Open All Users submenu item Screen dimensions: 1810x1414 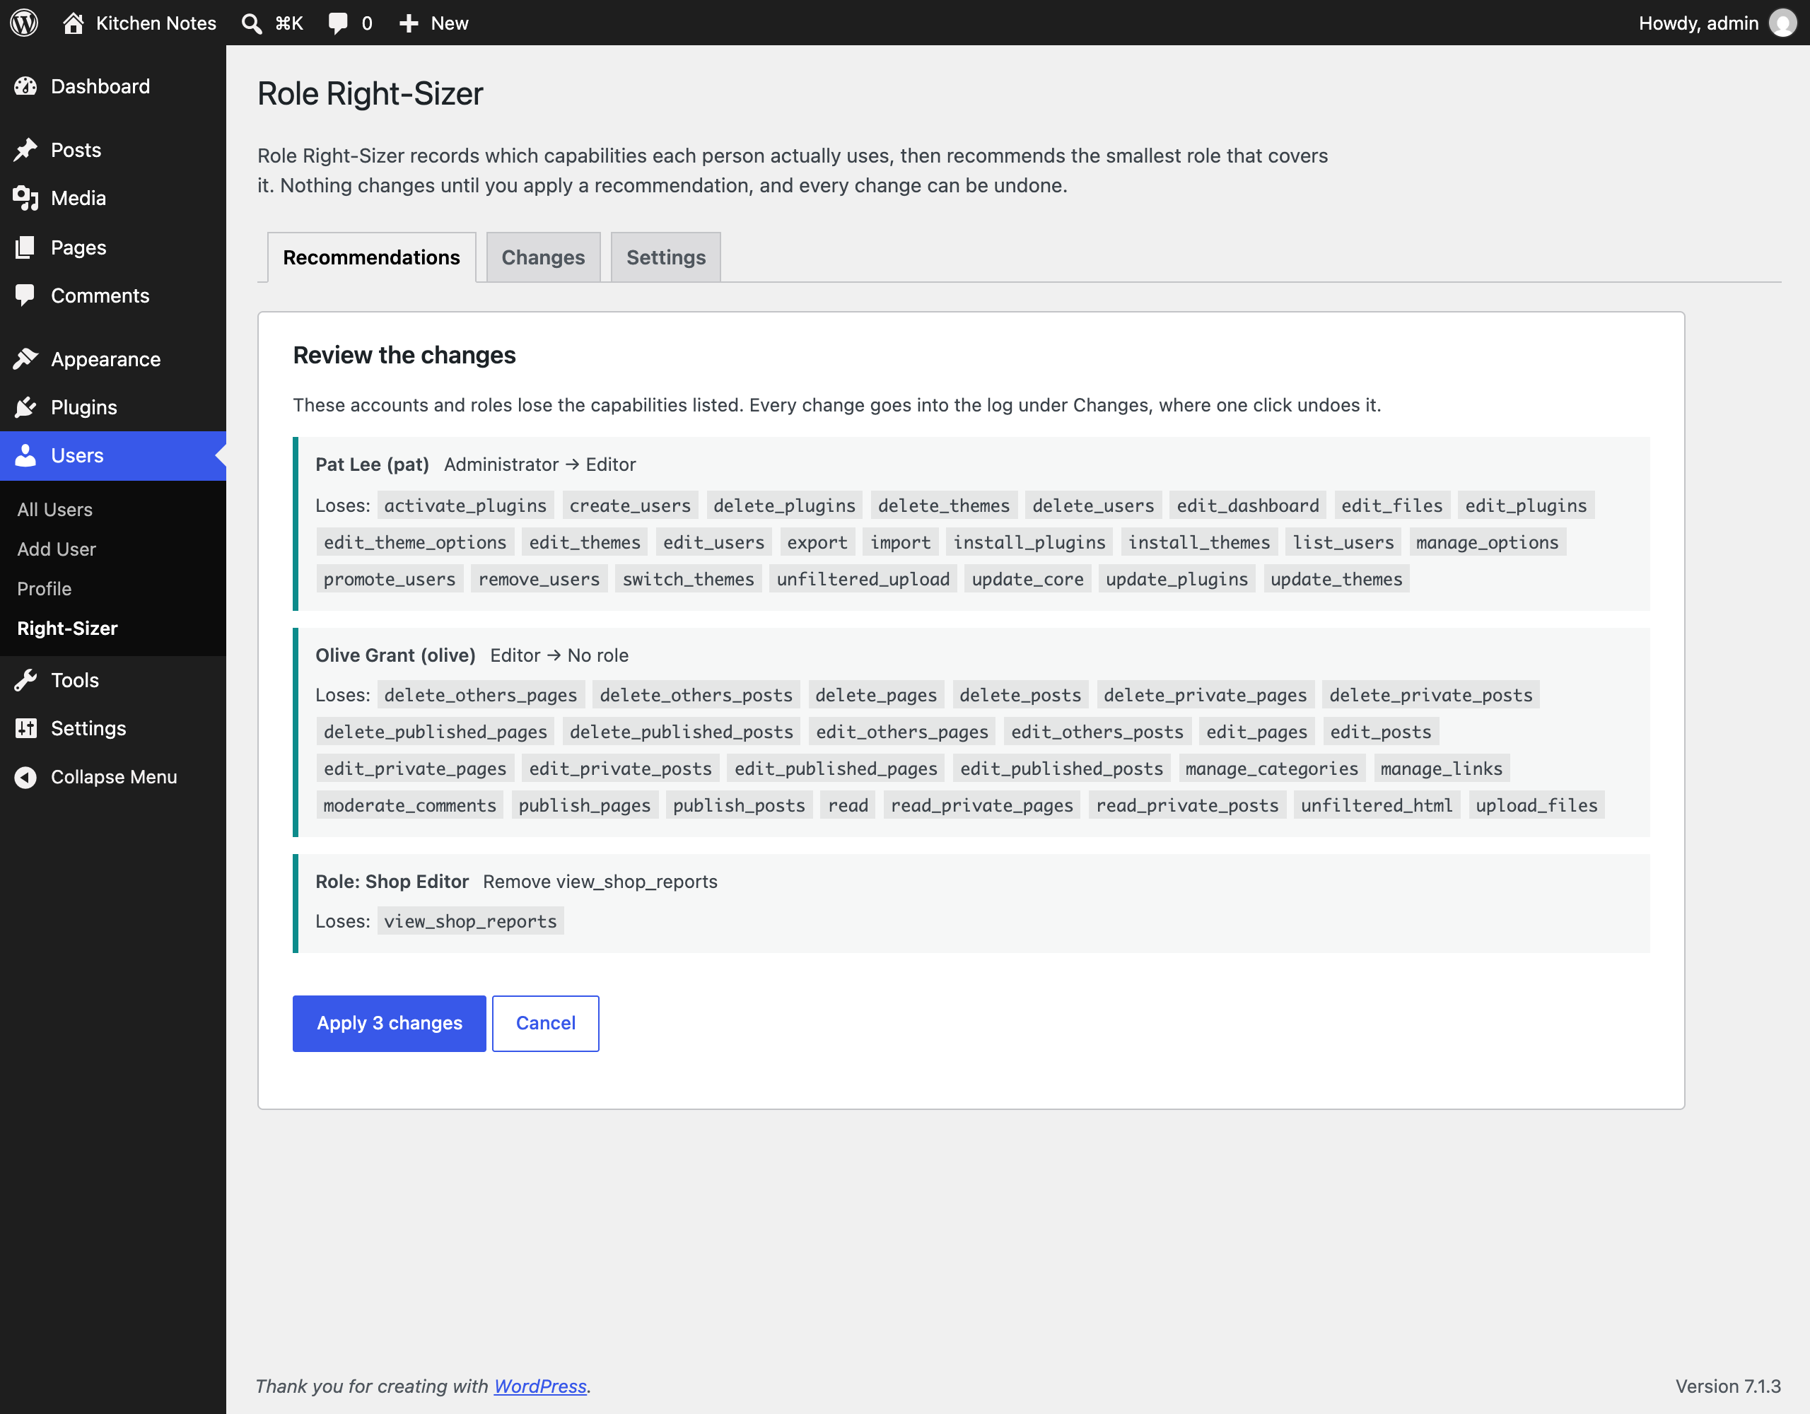point(54,510)
